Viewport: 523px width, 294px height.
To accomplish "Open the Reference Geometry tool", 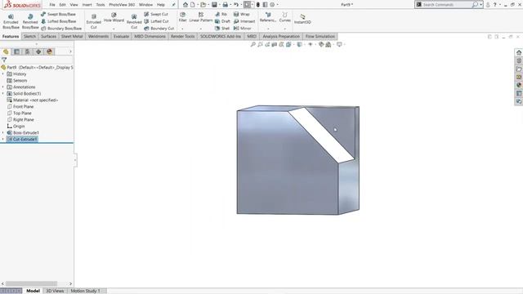I will click(268, 18).
